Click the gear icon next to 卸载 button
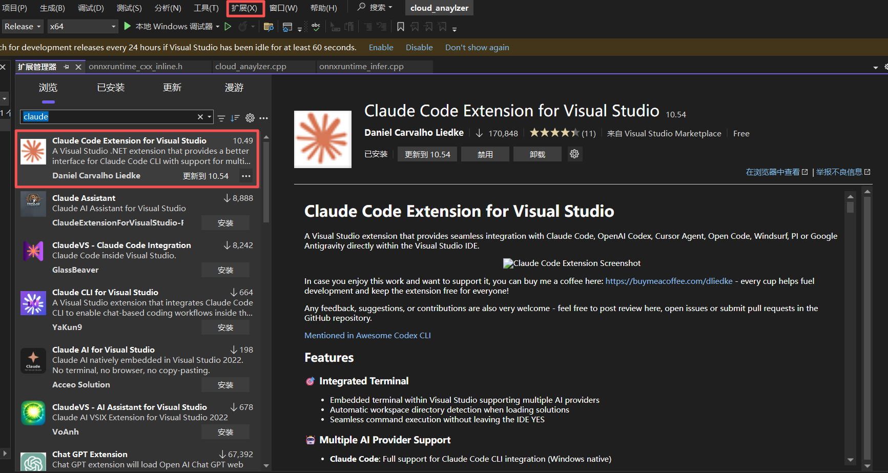 pyautogui.click(x=574, y=154)
